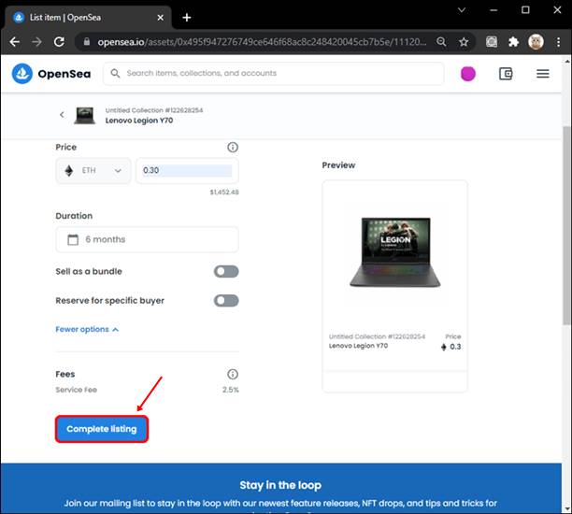
Task: Bookmark page with the star icon
Action: pyautogui.click(x=464, y=42)
